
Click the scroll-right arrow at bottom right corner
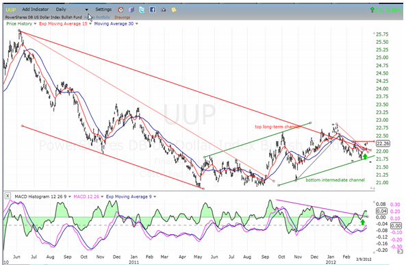(x=400, y=251)
